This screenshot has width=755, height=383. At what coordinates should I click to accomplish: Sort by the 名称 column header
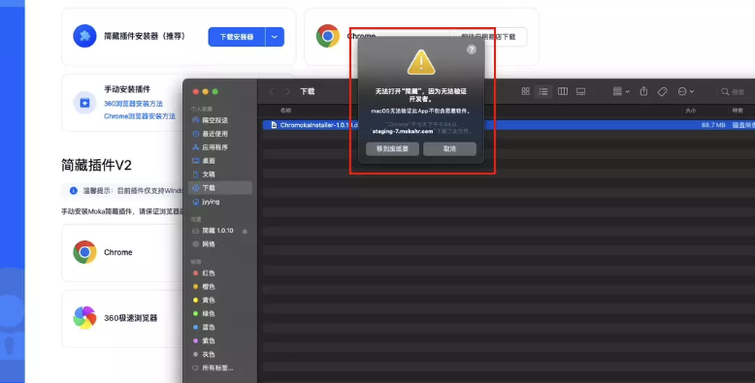[285, 111]
